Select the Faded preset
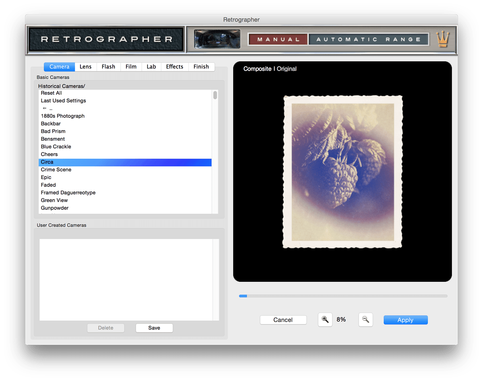The image size is (483, 381). click(x=125, y=185)
